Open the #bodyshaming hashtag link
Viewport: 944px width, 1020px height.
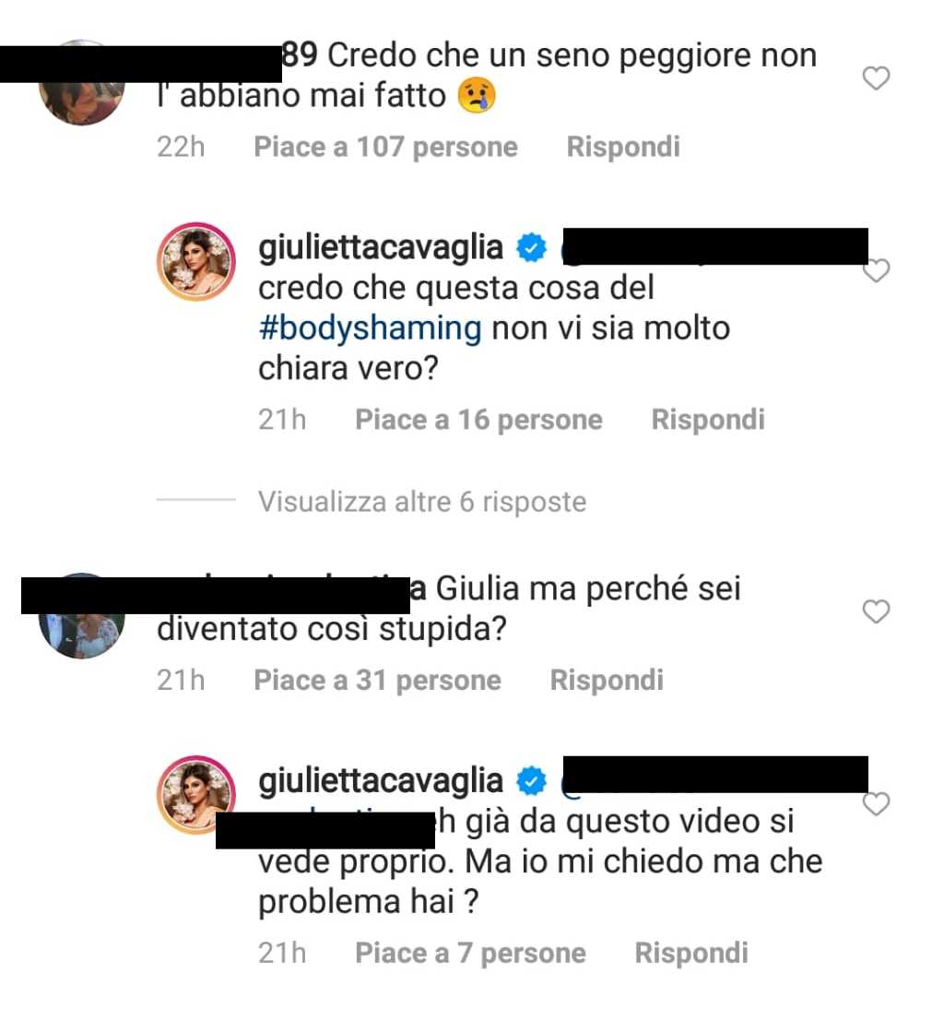pos(370,328)
